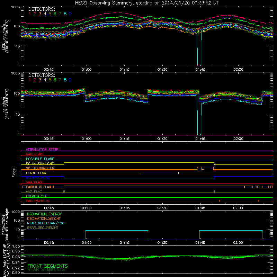The width and height of the screenshot is (277, 277).
Task: Click the 01:15 tick label under the decimation plot
Action: pyautogui.click(x=124, y=243)
